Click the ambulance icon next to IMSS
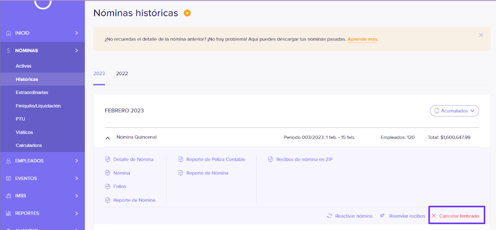The image size is (496, 230). coord(9,196)
